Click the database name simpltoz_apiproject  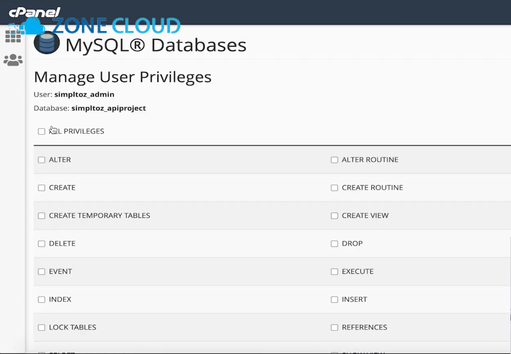click(x=109, y=108)
